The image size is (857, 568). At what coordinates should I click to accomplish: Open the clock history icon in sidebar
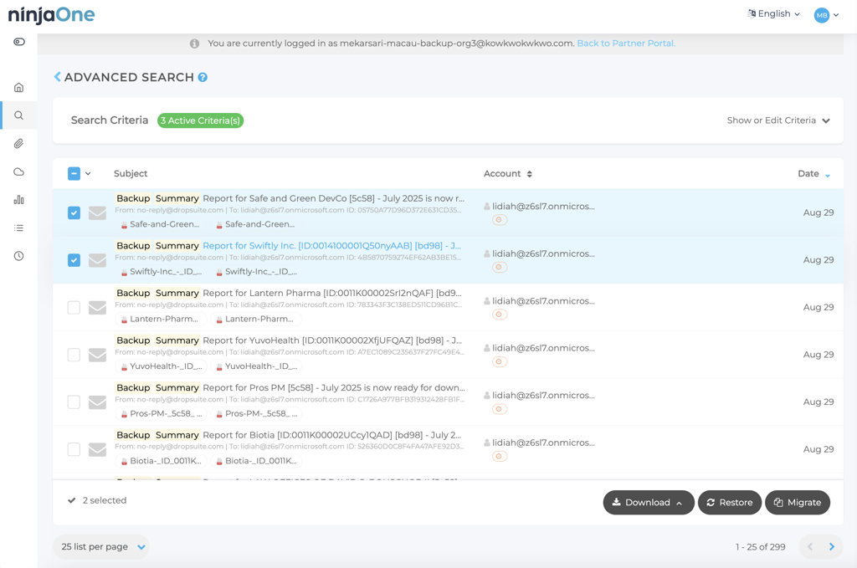tap(18, 256)
